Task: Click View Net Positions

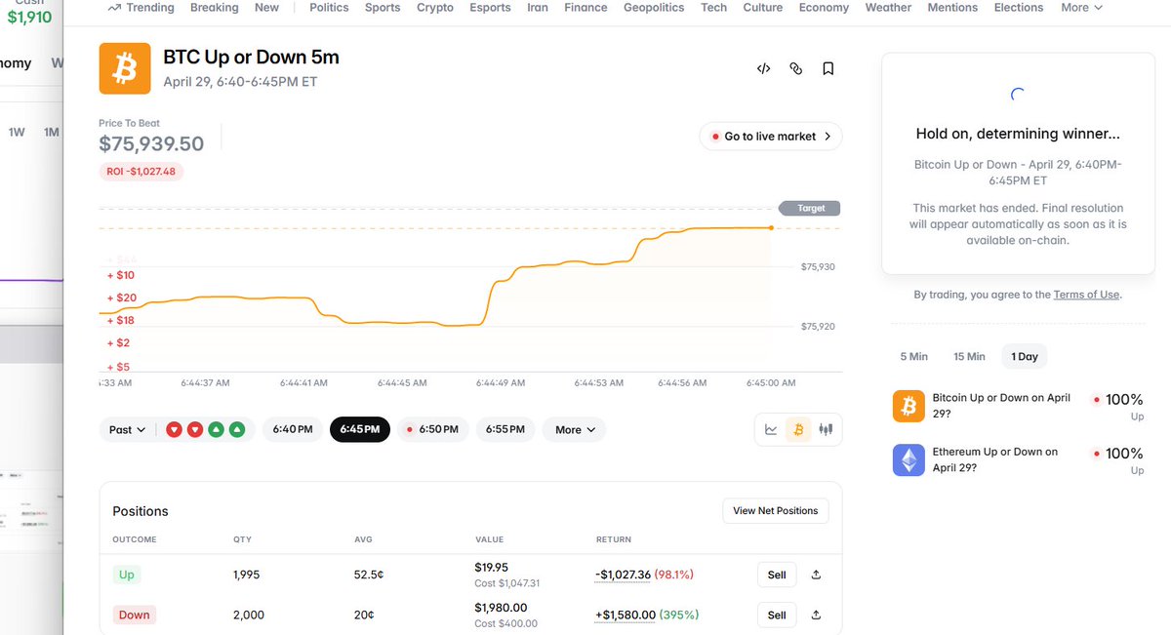Action: 775,510
